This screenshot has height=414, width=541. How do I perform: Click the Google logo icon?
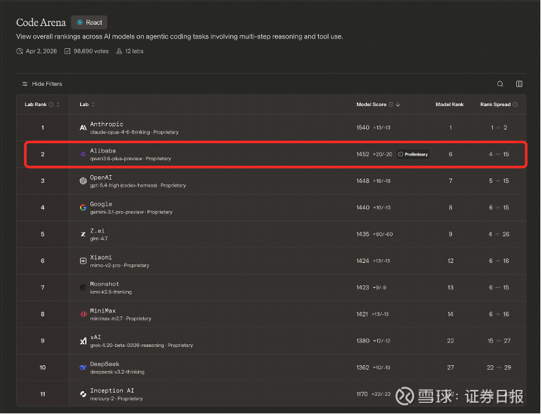[x=83, y=208]
